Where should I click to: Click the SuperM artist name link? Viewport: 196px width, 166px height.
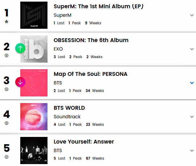[x=62, y=15]
